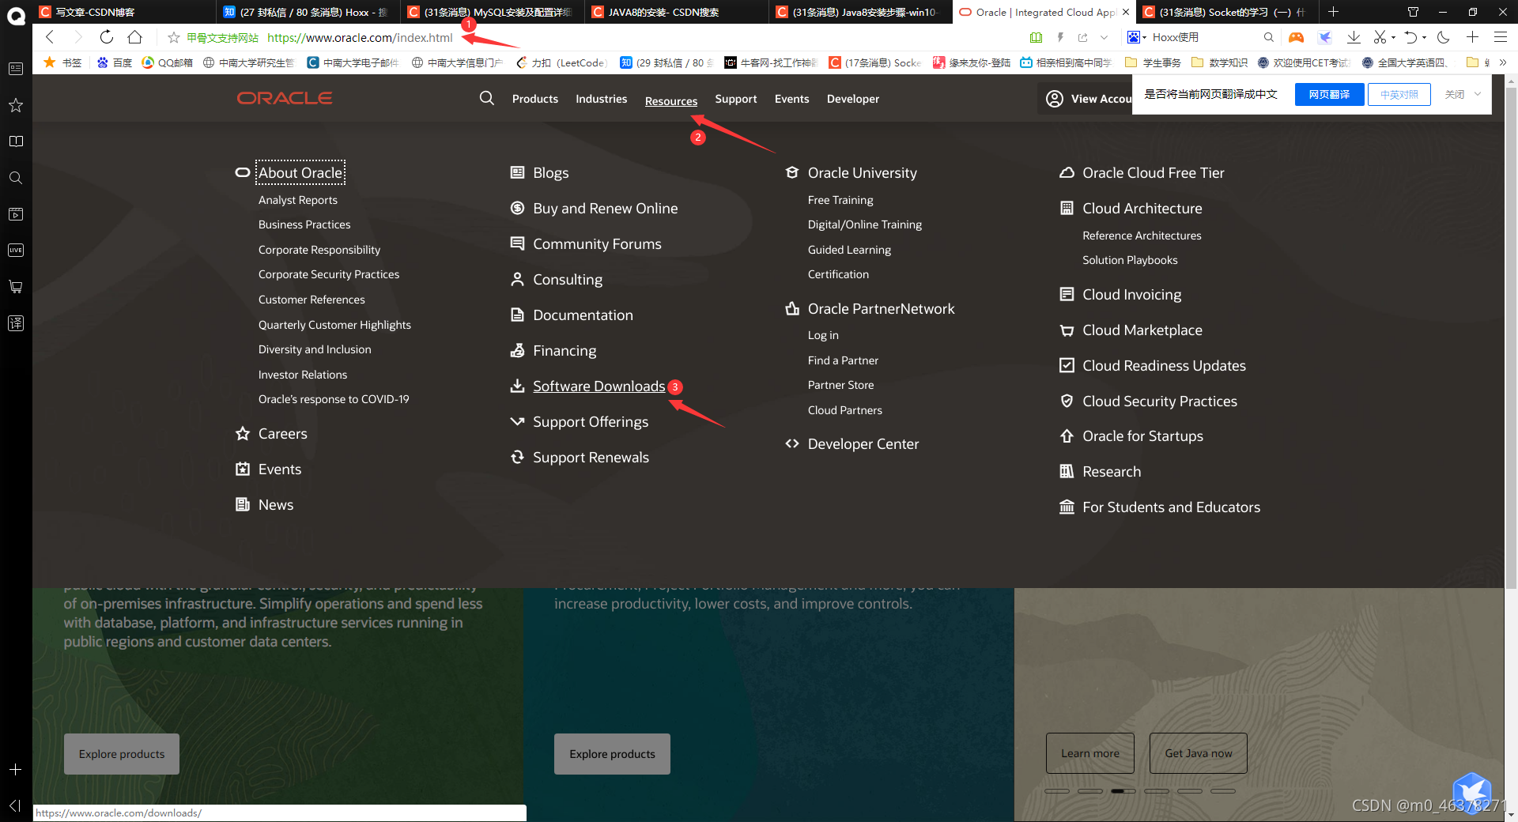This screenshot has height=822, width=1518.
Task: Open the Events nav menu
Action: click(x=791, y=99)
